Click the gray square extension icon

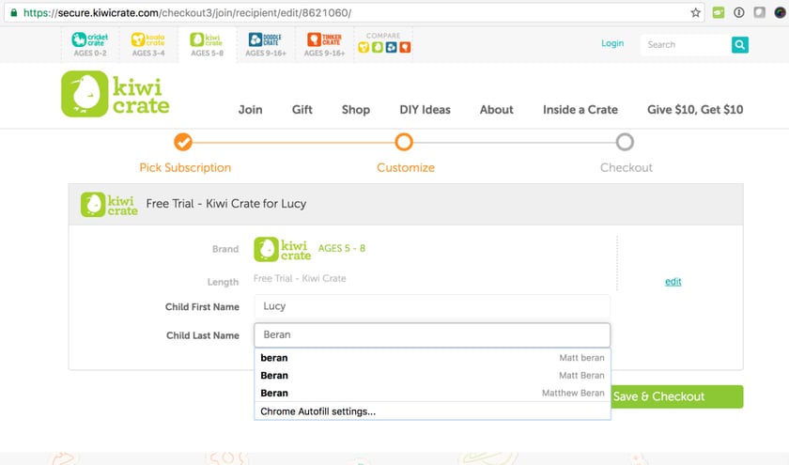click(x=759, y=12)
